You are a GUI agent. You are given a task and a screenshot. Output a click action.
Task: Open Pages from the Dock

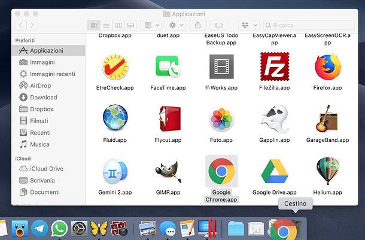187,228
